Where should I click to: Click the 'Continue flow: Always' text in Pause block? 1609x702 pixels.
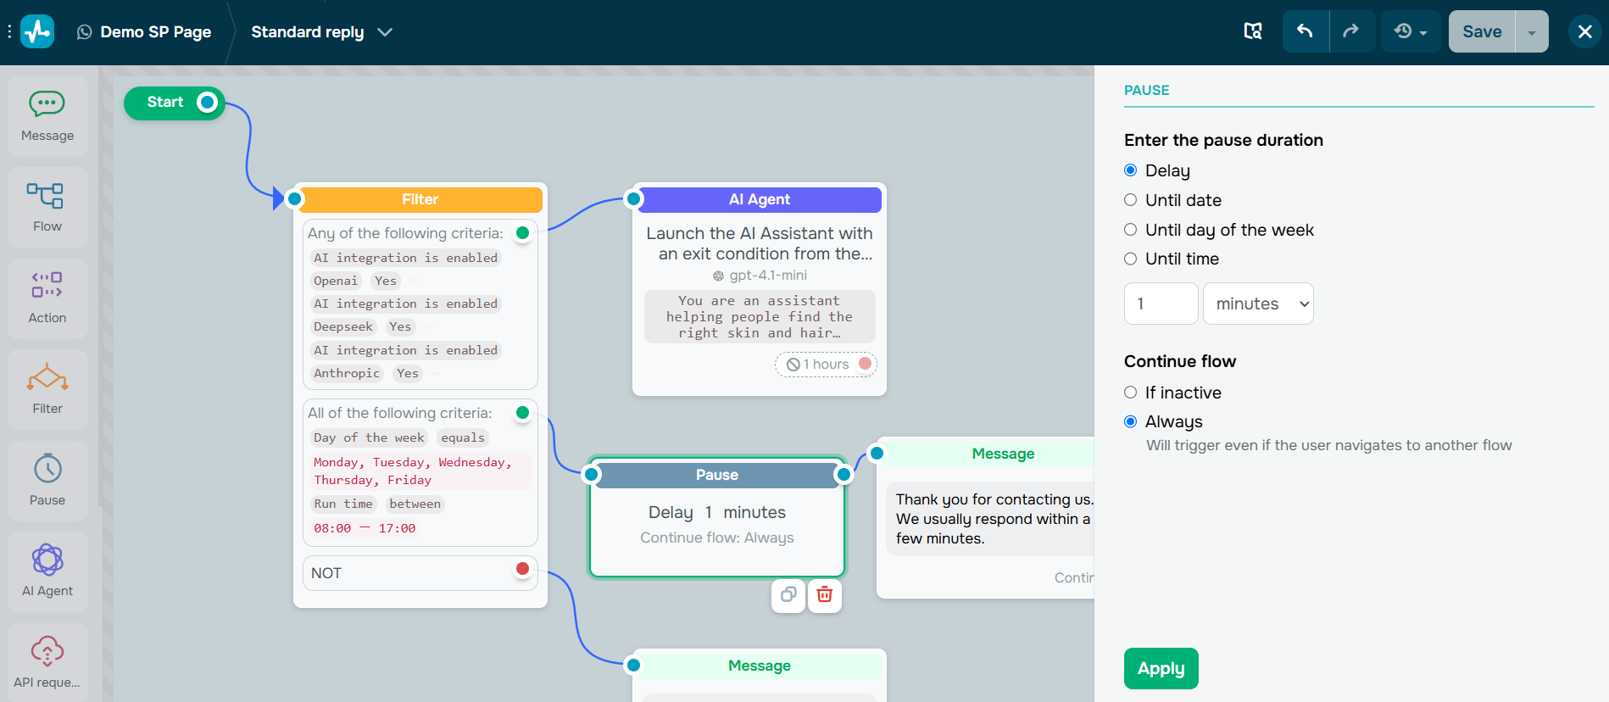click(717, 538)
